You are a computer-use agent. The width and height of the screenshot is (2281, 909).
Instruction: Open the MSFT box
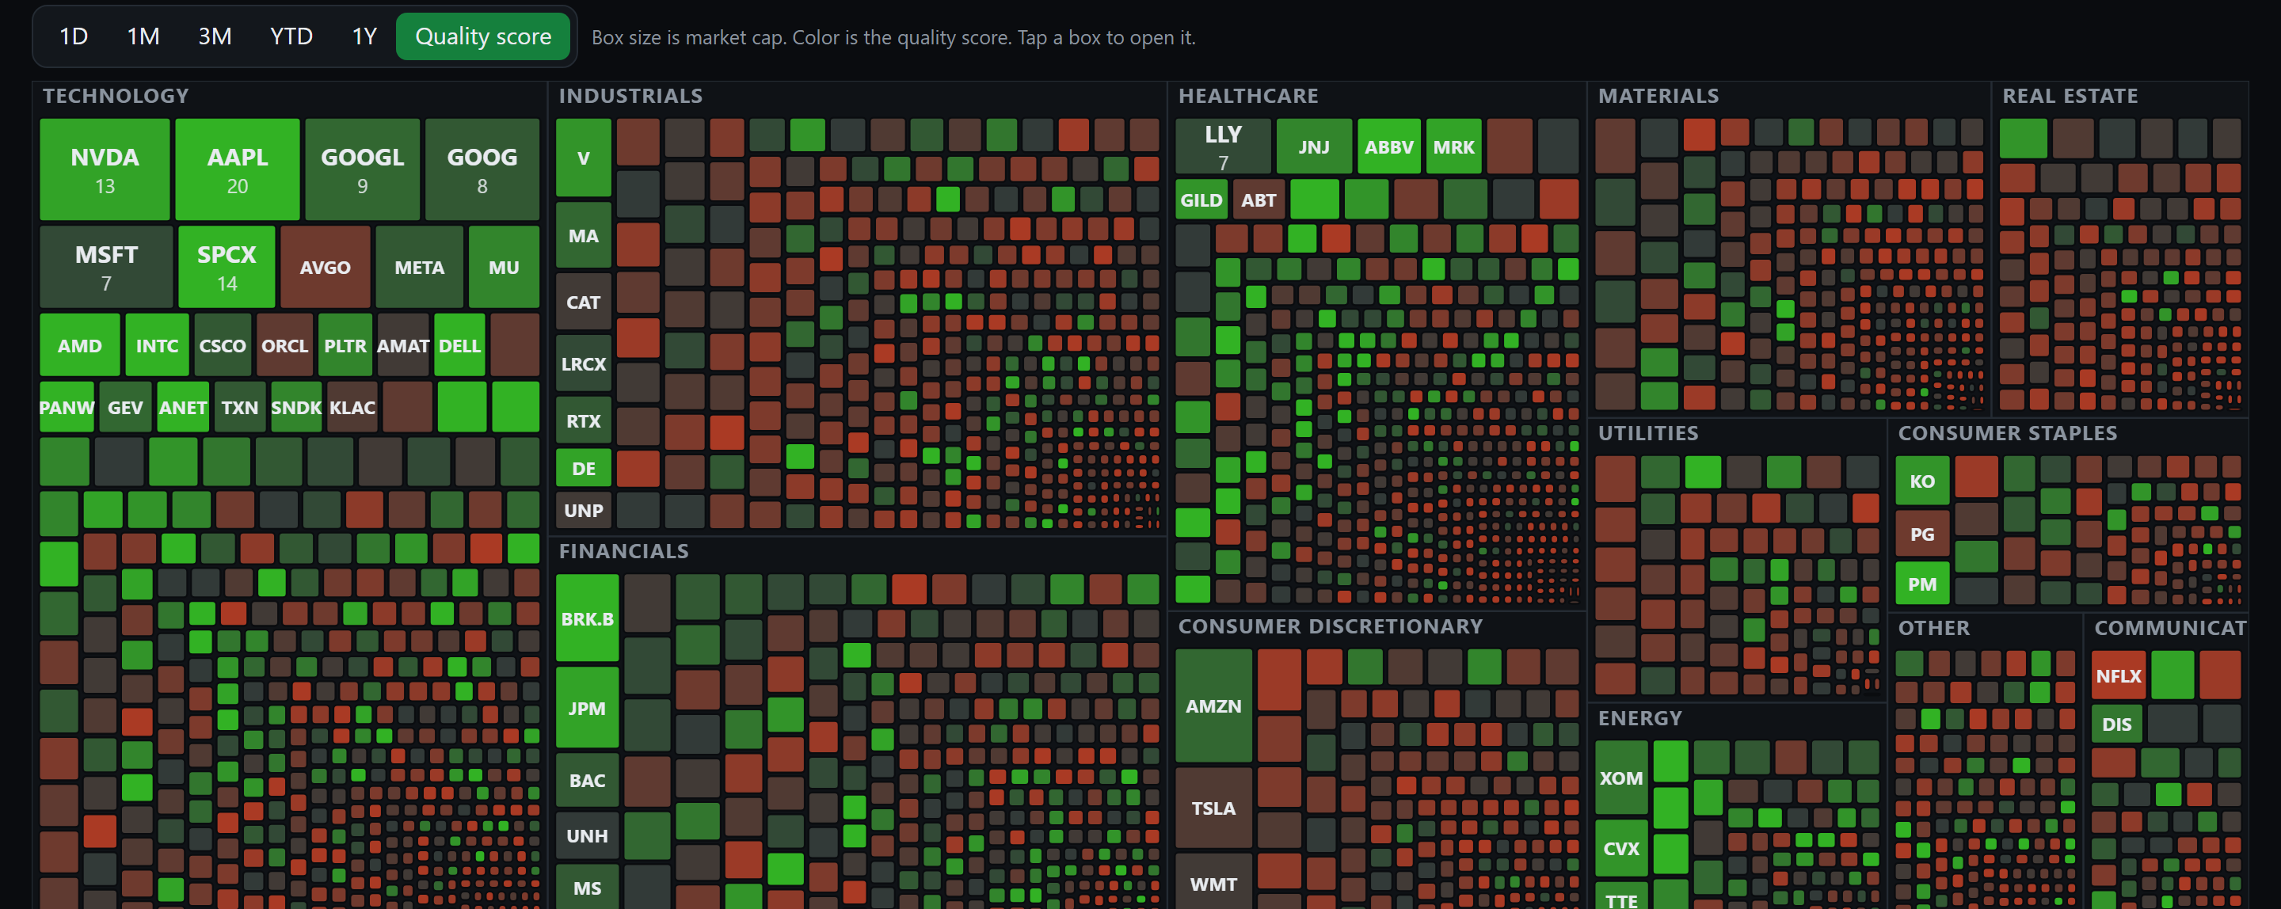106,266
